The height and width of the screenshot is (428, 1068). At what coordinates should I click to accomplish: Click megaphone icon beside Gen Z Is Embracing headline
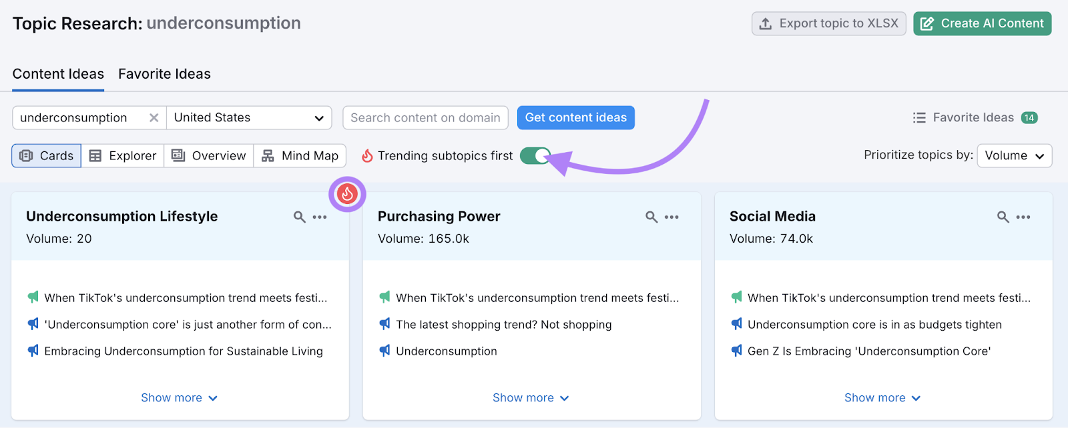click(x=736, y=350)
